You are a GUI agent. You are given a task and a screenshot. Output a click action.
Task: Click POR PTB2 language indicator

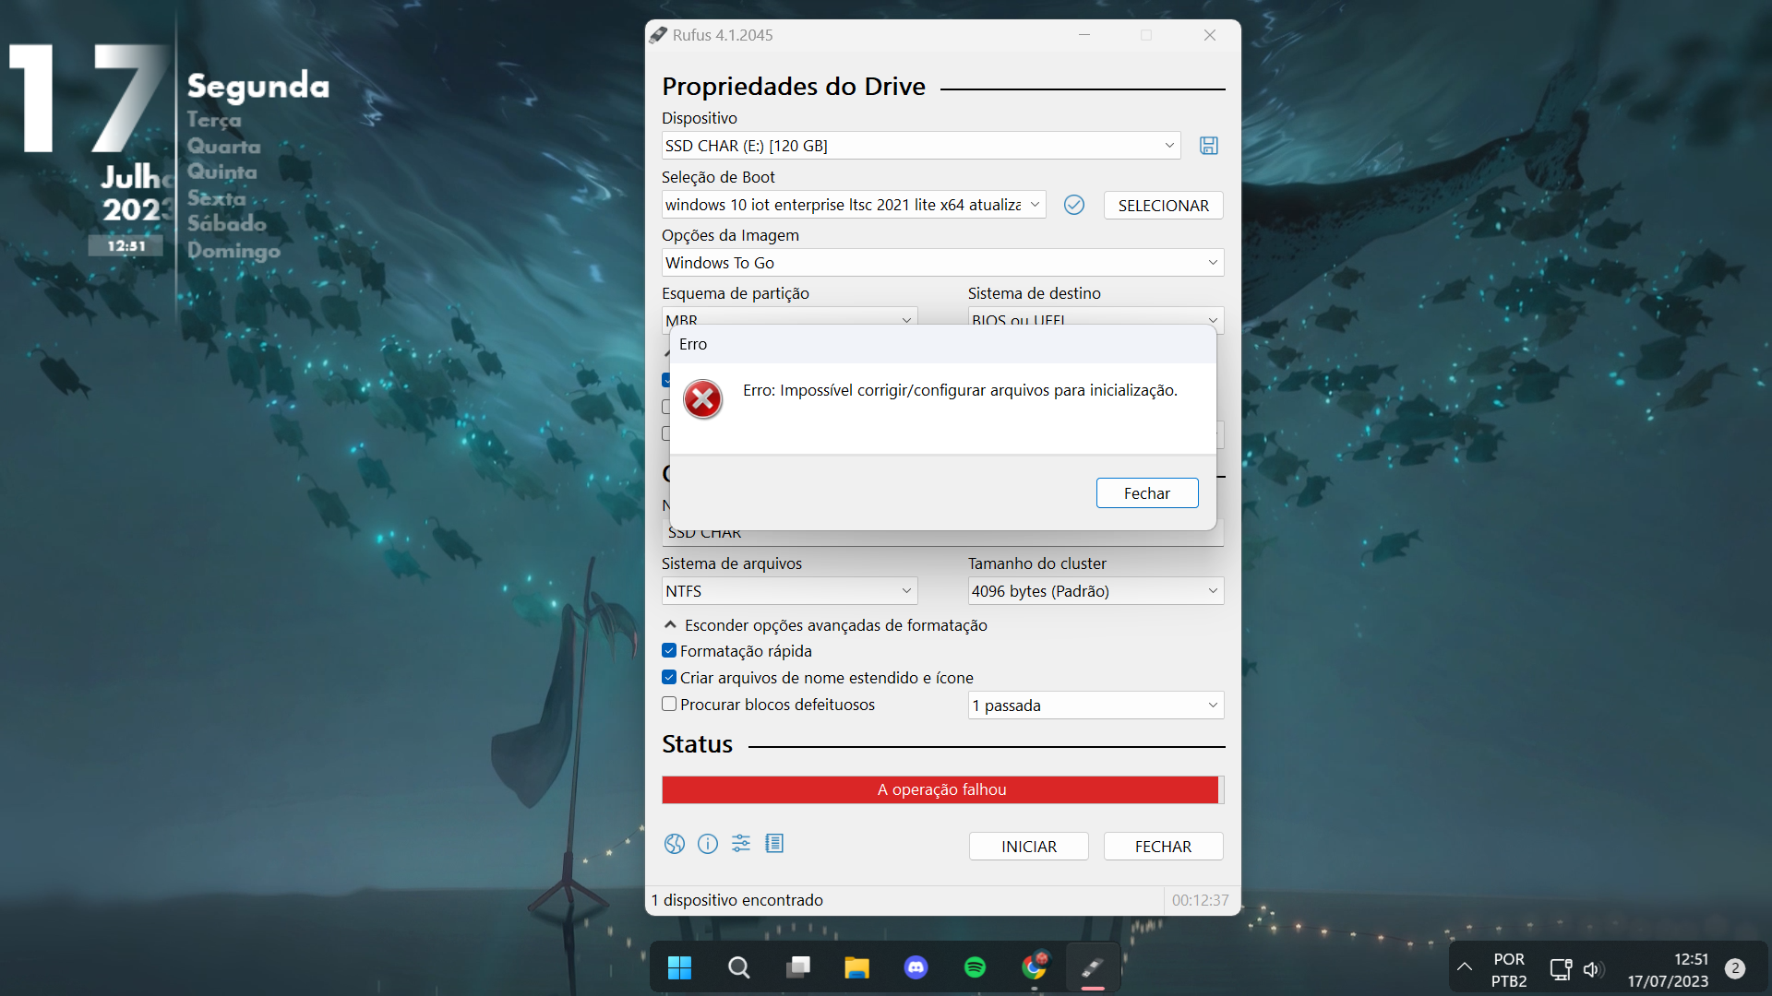click(1509, 970)
